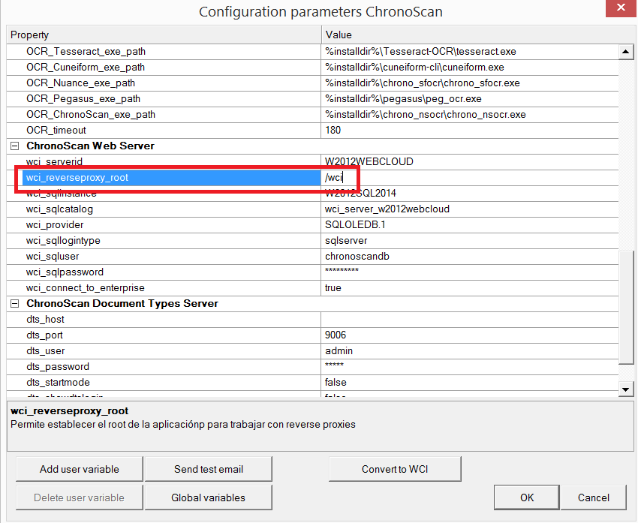
Task: Select the OCR_ChronoScan_exe_path property
Action: (x=91, y=115)
